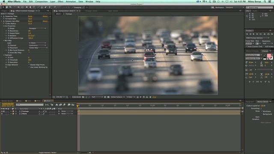Image resolution: width=274 pixels, height=154 pixels.
Task: Collapse Highlight group
Action: (4, 55)
